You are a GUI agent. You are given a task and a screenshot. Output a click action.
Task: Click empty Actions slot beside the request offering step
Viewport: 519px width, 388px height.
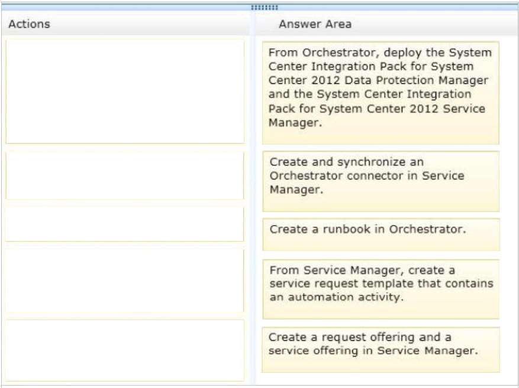[125, 350]
